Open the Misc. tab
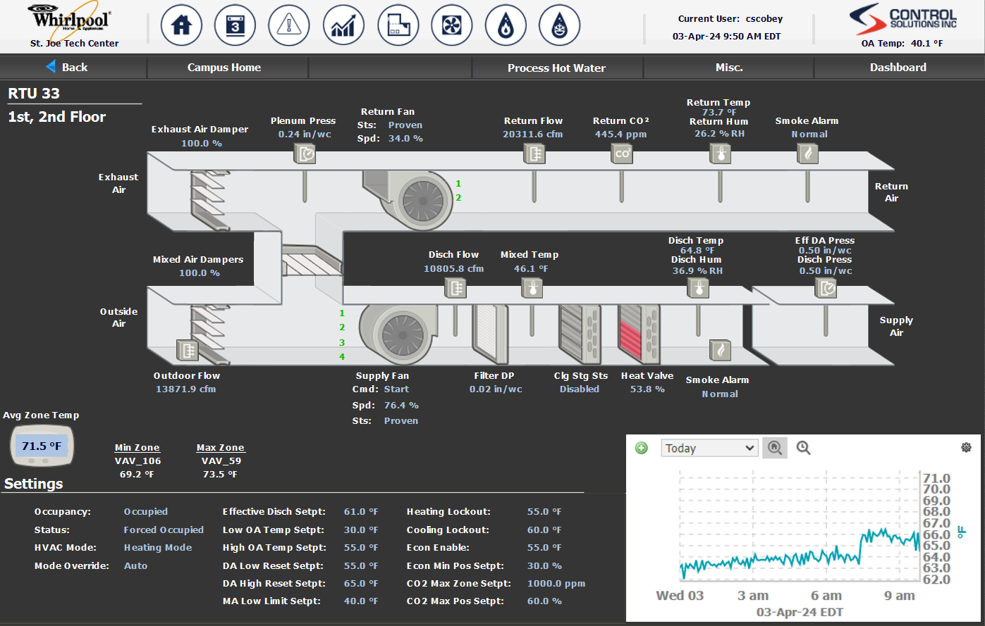Image resolution: width=985 pixels, height=626 pixels. tap(729, 68)
